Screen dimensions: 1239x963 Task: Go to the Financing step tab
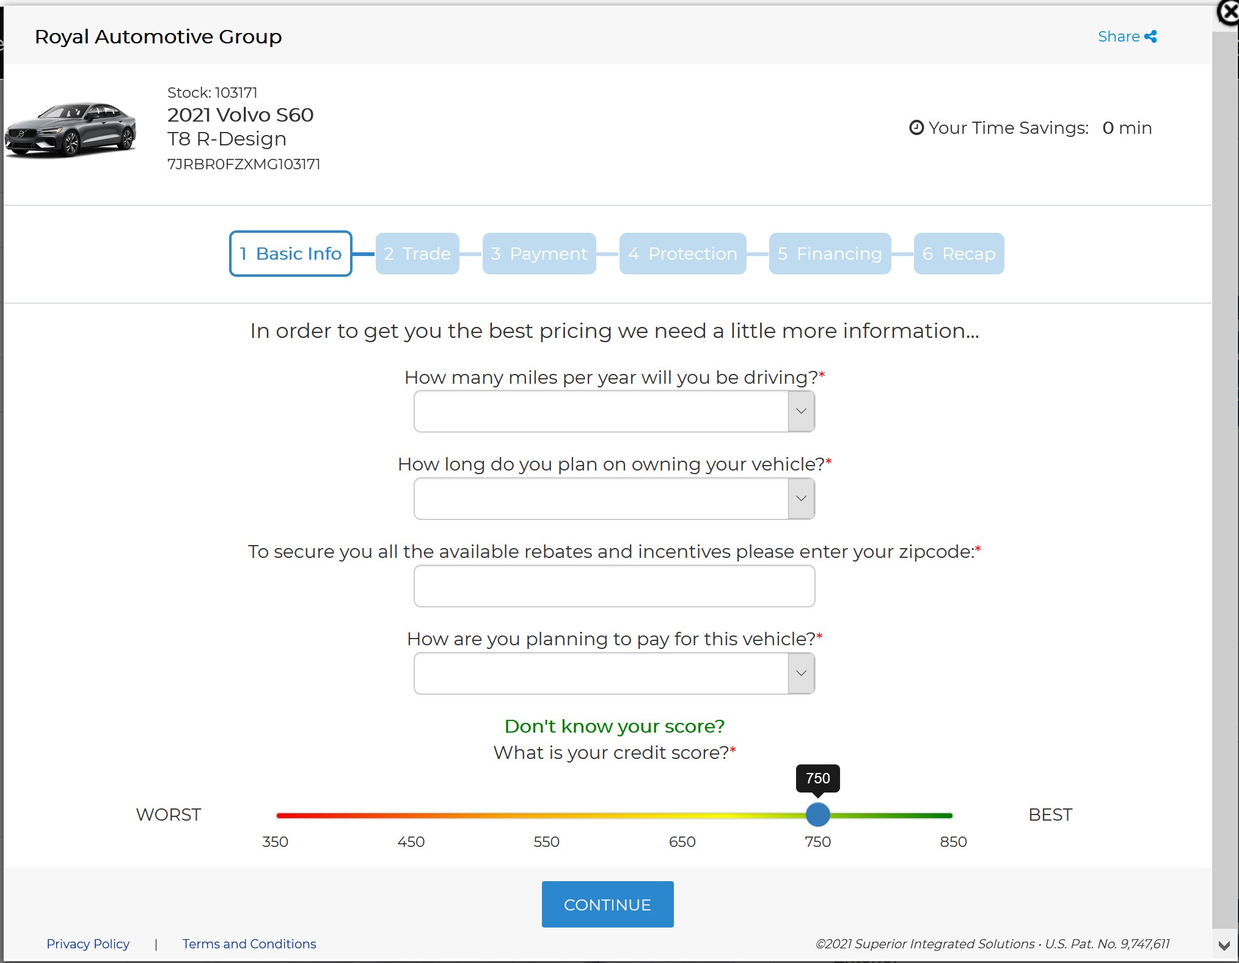click(x=830, y=254)
